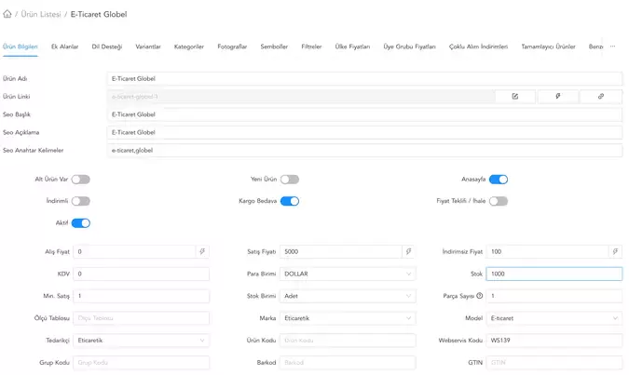Click the home icon in breadcrumb
Screen dimensions: 629x375
point(7,14)
